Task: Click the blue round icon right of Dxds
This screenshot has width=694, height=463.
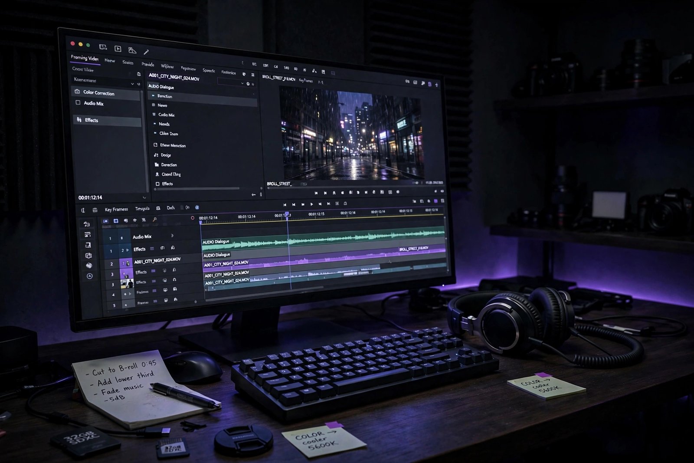Action: pos(197,207)
